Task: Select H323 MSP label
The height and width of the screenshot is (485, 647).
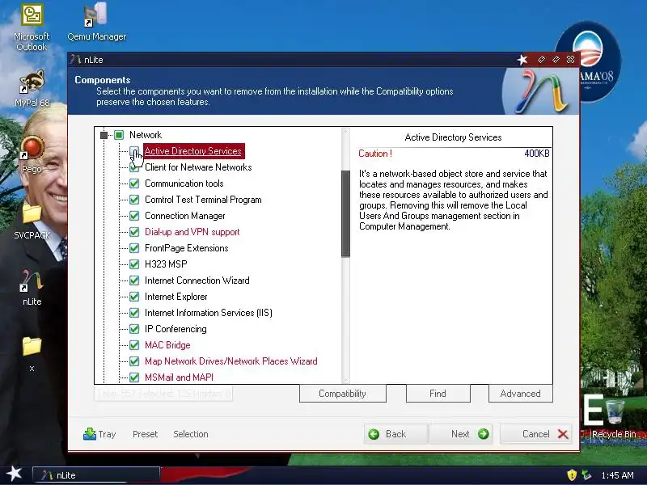Action: click(x=166, y=264)
